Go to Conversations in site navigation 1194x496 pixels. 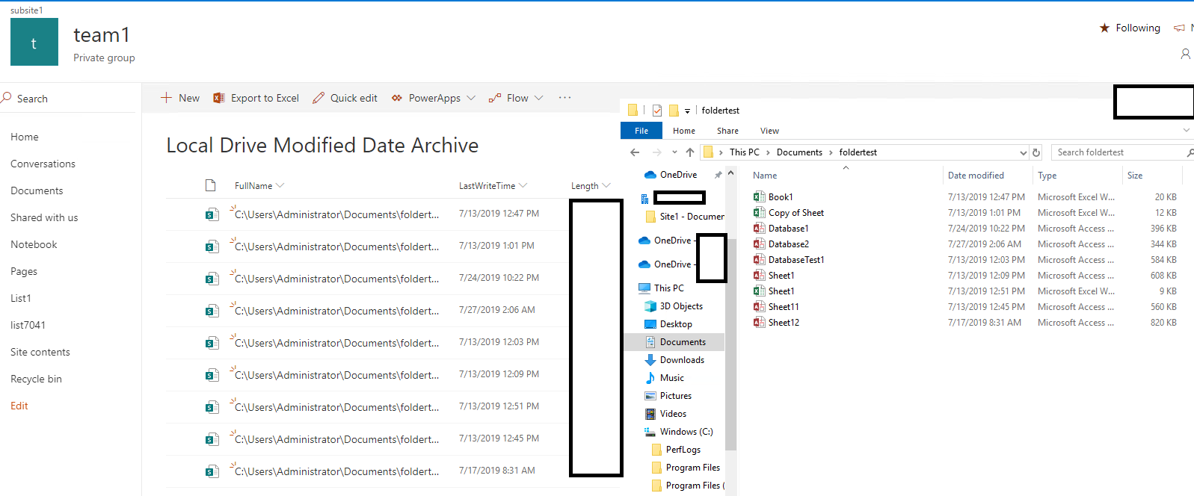(43, 164)
